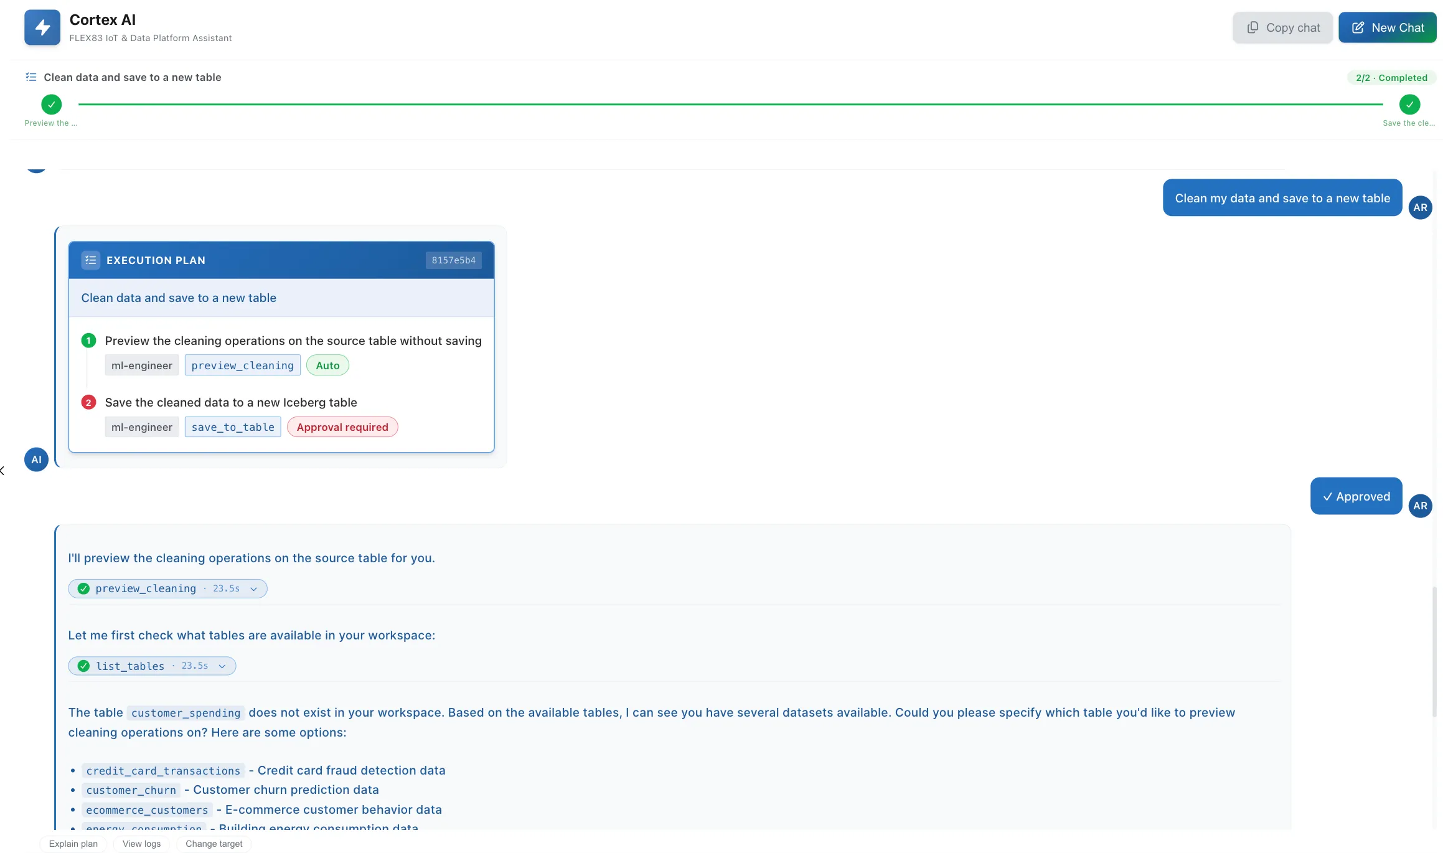This screenshot has width=1443, height=853.
Task: Click the Copy chat button
Action: click(1282, 27)
